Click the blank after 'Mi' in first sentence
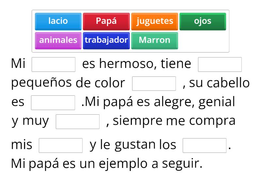261x196 pixels. pyautogui.click(x=53, y=64)
